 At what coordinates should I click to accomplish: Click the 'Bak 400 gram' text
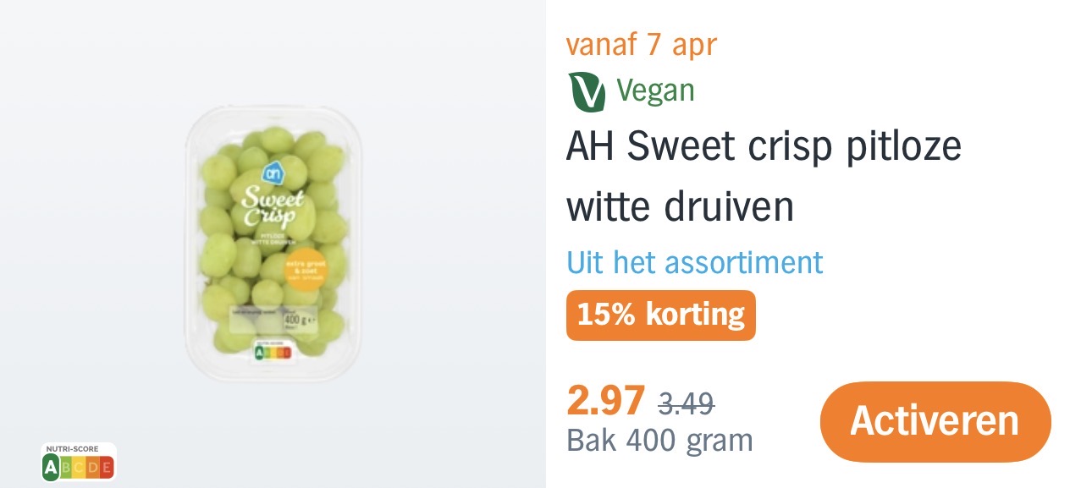coord(659,441)
